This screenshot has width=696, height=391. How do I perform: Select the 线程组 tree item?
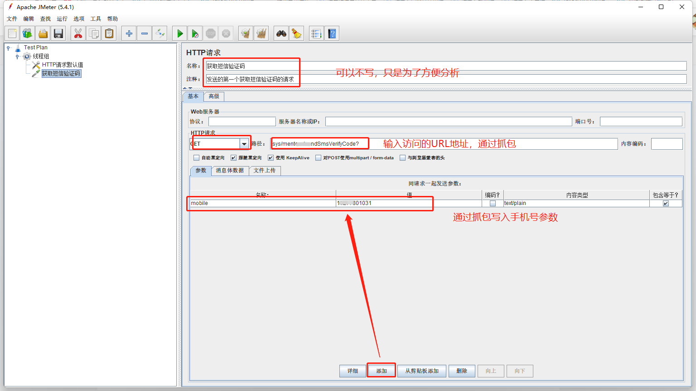click(41, 57)
